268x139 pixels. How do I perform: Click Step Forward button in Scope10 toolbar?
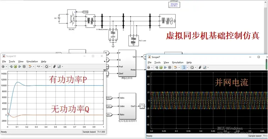click(20, 67)
